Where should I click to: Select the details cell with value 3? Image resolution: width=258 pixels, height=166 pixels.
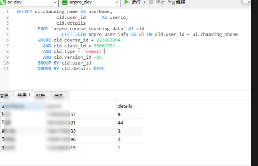tap(130, 131)
